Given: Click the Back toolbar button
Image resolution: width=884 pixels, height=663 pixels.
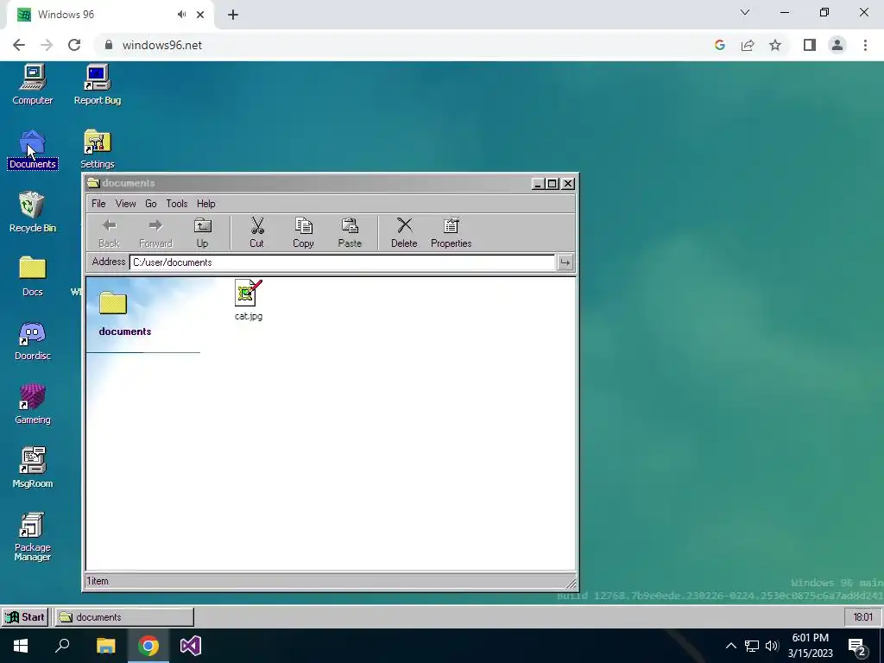Looking at the screenshot, I should click(109, 233).
